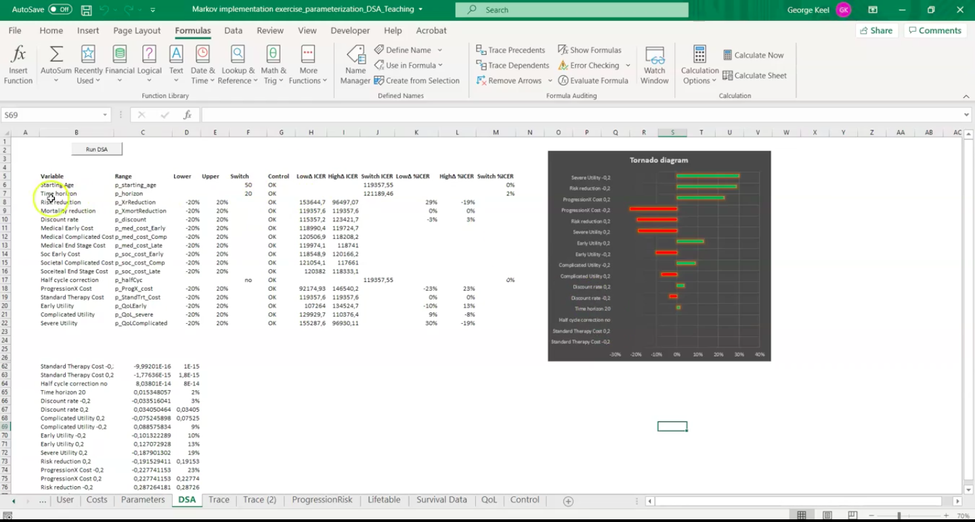
Task: Adjust the zoom slider in status bar
Action: [x=898, y=516]
